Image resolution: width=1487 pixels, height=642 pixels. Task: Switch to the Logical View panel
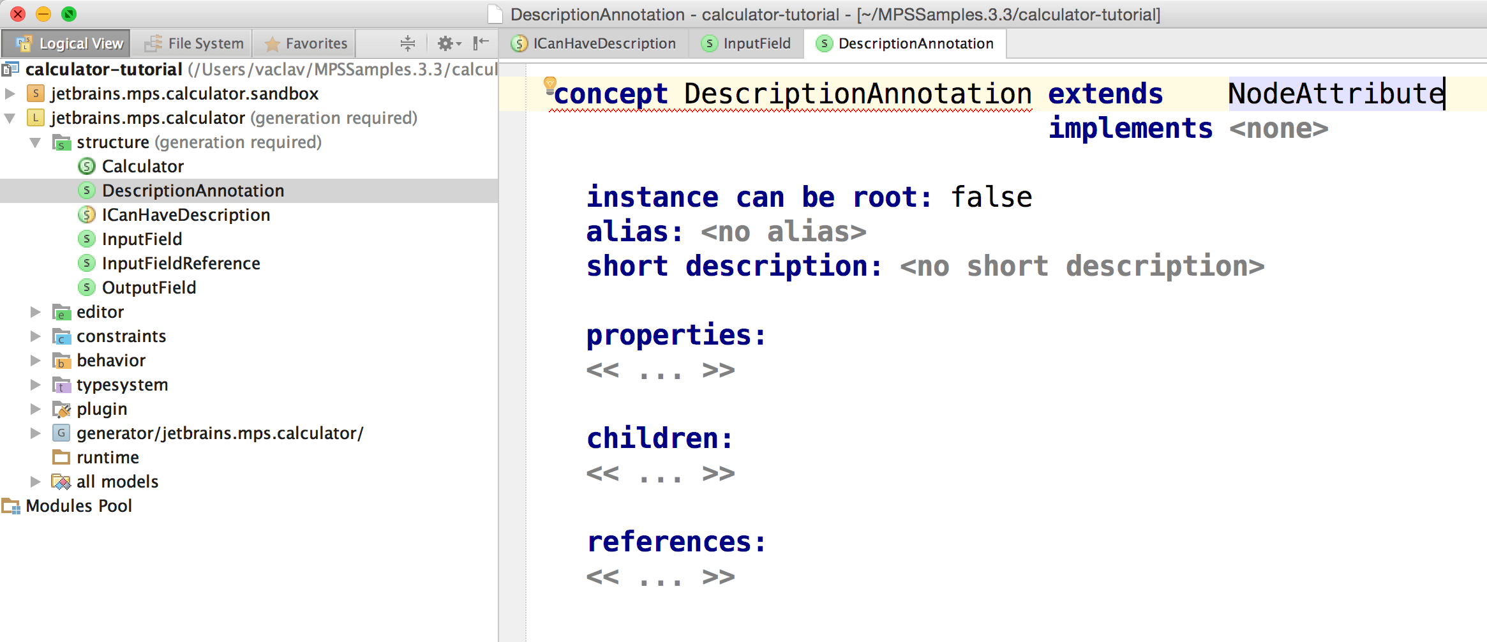[x=66, y=43]
